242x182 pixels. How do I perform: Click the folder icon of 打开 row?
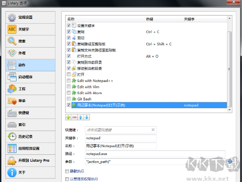[74, 74]
